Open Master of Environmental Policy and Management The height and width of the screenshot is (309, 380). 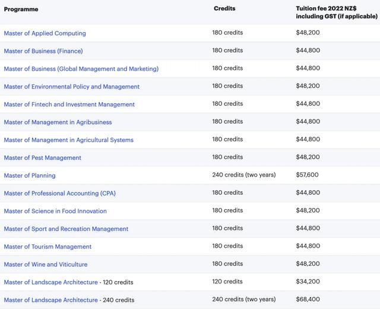click(x=71, y=87)
